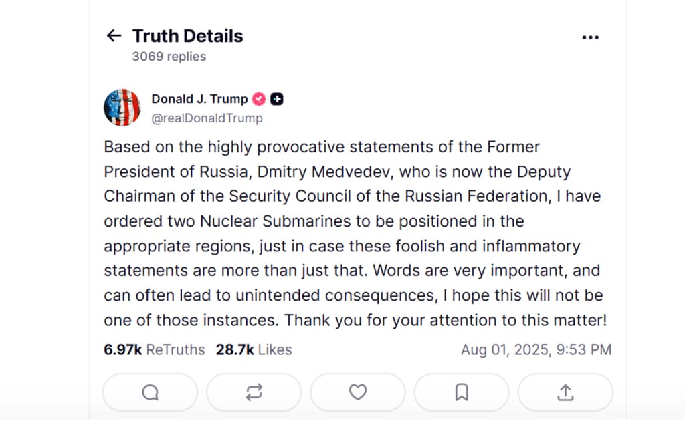
Task: Click the red verified badge icon
Action: pos(259,99)
